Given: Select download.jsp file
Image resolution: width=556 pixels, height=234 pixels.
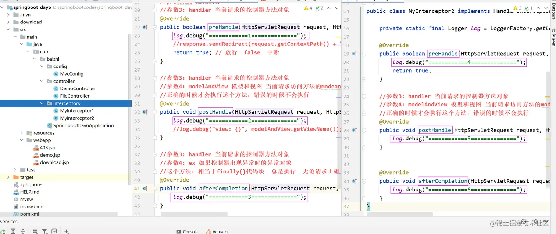Looking at the screenshot, I should click(x=54, y=162).
